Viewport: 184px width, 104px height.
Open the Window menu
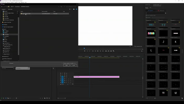(x=22, y=2)
